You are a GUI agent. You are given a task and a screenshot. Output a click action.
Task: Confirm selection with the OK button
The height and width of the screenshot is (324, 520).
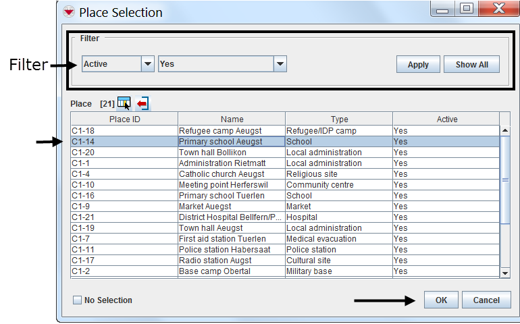(x=441, y=300)
